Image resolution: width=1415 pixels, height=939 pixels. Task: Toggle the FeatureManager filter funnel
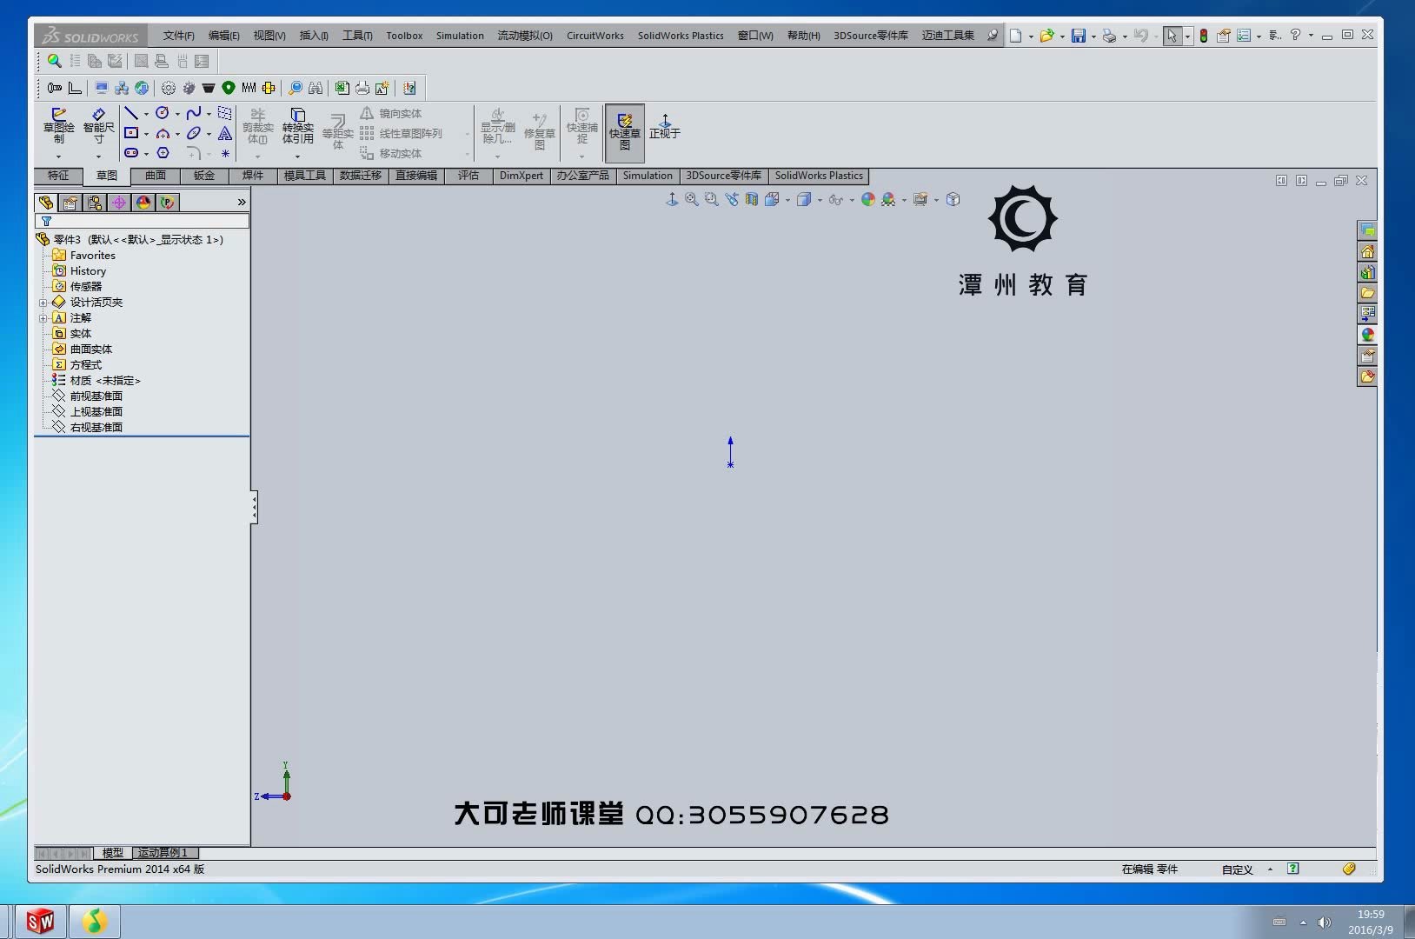[46, 222]
